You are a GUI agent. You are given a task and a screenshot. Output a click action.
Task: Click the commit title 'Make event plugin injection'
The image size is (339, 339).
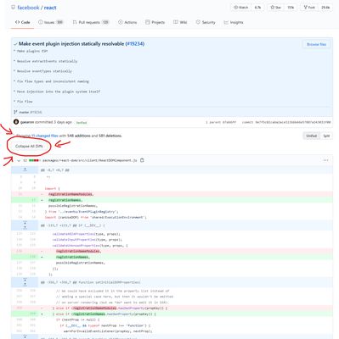[71, 44]
